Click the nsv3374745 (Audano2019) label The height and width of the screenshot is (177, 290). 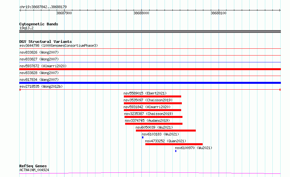tap(147, 120)
